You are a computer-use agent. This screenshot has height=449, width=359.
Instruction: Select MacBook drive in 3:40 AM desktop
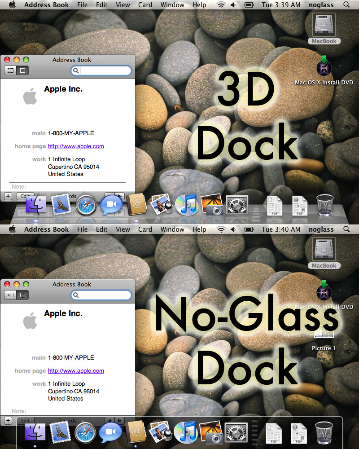click(x=324, y=253)
